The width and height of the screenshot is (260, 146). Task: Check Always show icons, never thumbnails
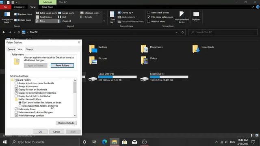point(16,83)
